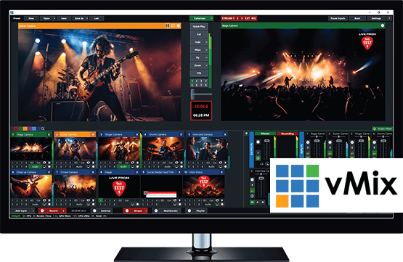Open Stream settings gear icon
The height and width of the screenshot is (262, 403).
tap(126, 210)
